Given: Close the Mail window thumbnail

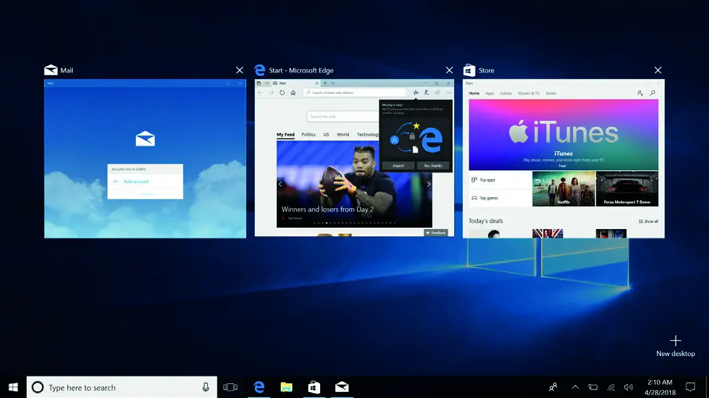Looking at the screenshot, I should [239, 71].
